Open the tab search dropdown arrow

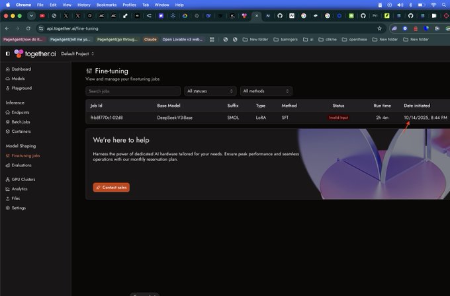coord(31,16)
